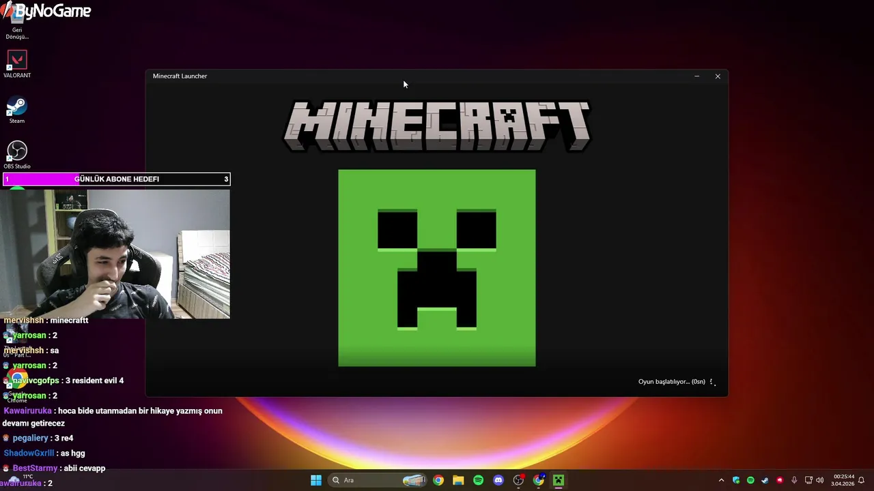Switch to Chrome with the profile badge

click(x=539, y=480)
